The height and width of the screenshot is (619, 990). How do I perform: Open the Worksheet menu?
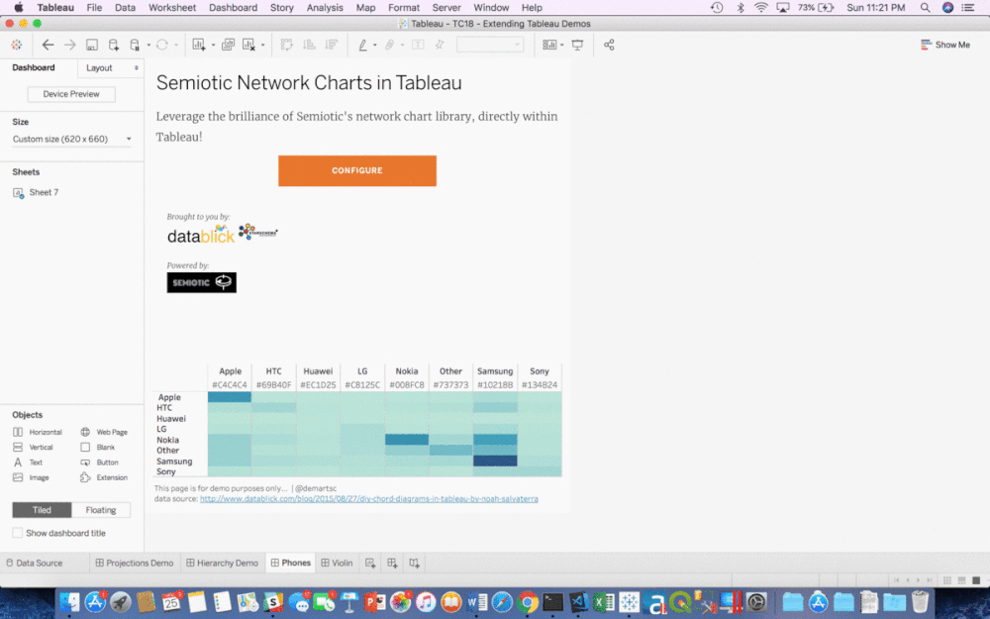coord(172,8)
